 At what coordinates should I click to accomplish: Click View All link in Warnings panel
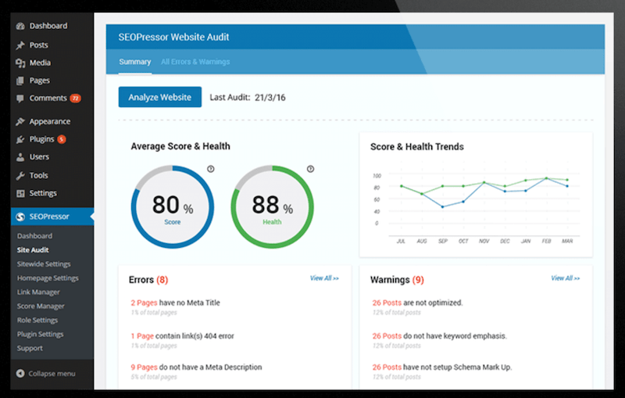[565, 278]
